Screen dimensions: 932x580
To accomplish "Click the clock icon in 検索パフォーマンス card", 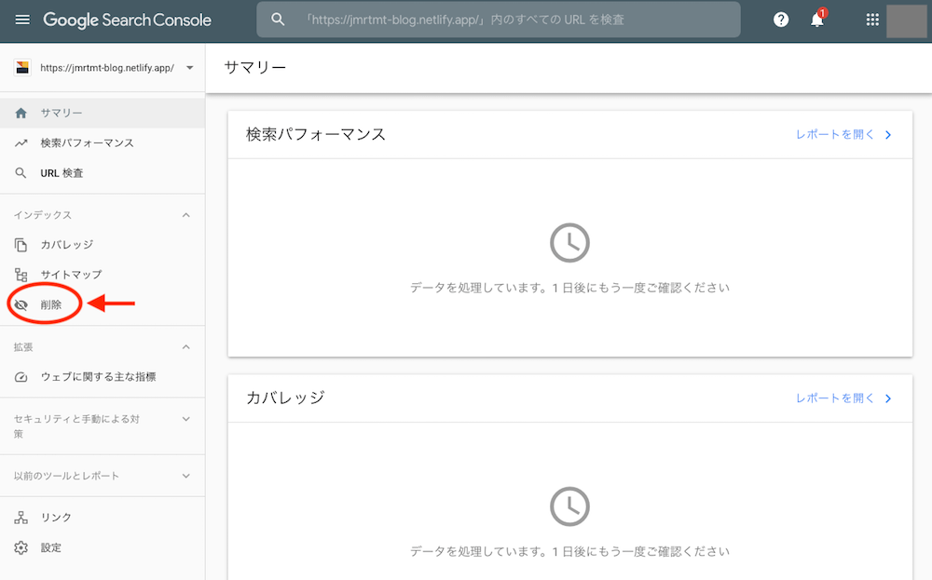I will [x=569, y=243].
